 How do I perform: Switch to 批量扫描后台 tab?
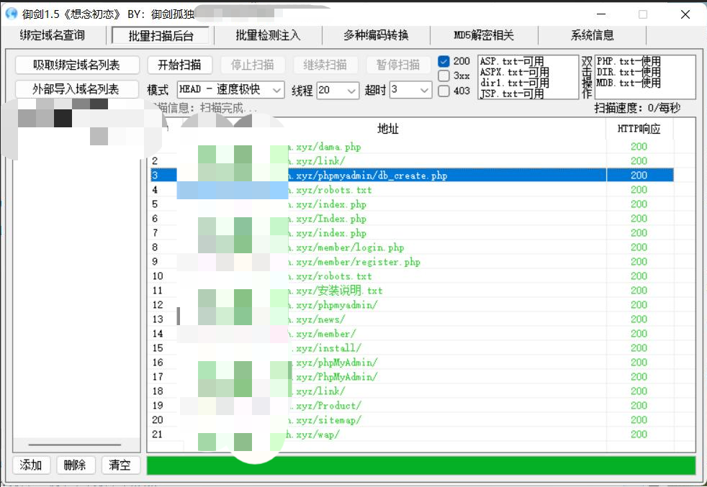pyautogui.click(x=161, y=35)
